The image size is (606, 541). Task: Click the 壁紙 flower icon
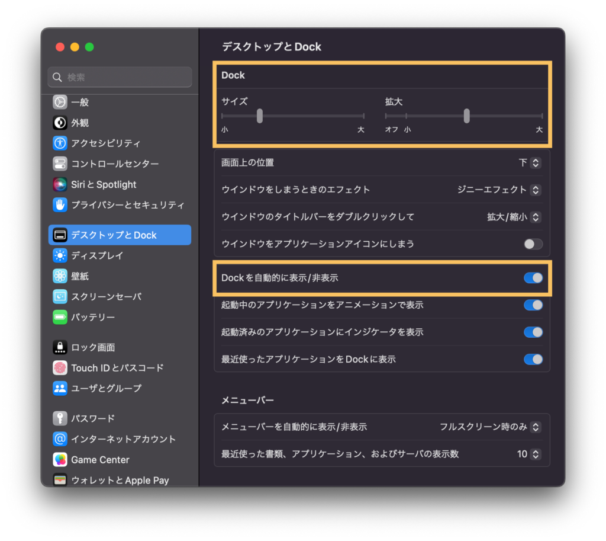point(60,276)
